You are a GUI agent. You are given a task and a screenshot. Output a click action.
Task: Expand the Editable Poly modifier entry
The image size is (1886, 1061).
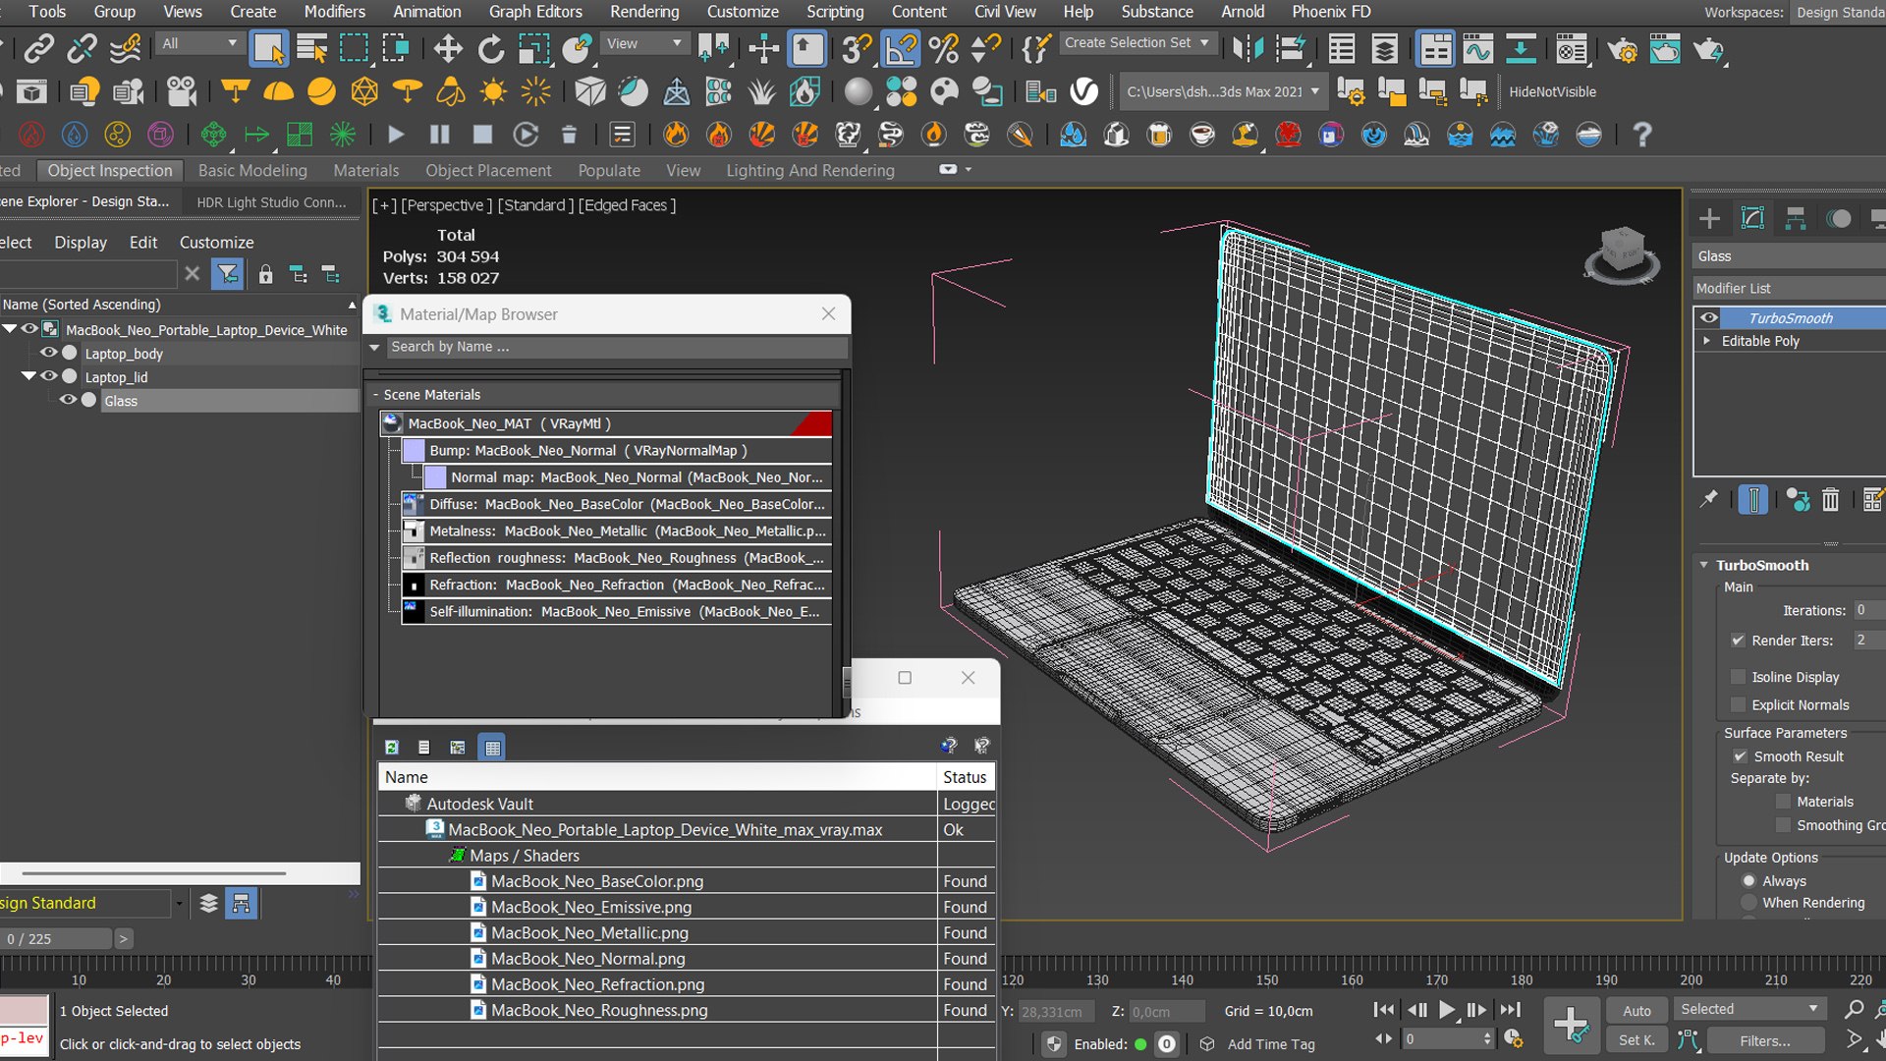(1707, 341)
